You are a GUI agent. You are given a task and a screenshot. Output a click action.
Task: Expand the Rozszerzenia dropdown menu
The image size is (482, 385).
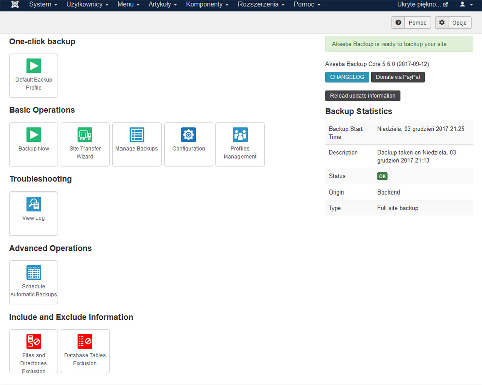pos(261,5)
